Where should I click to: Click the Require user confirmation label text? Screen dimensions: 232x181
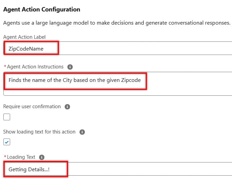click(32, 107)
